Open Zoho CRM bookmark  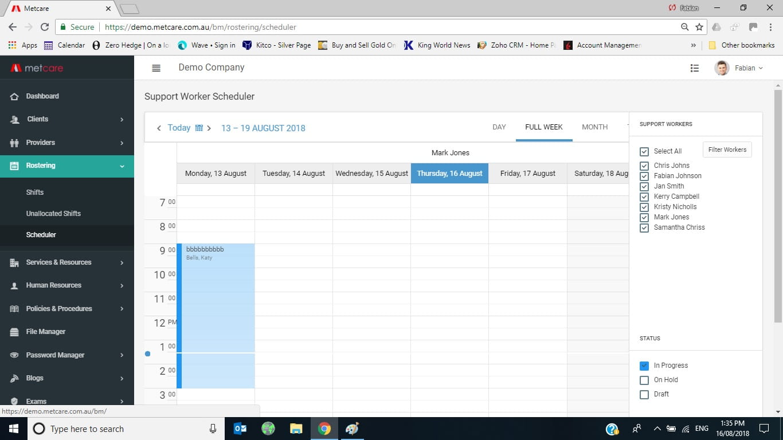516,45
